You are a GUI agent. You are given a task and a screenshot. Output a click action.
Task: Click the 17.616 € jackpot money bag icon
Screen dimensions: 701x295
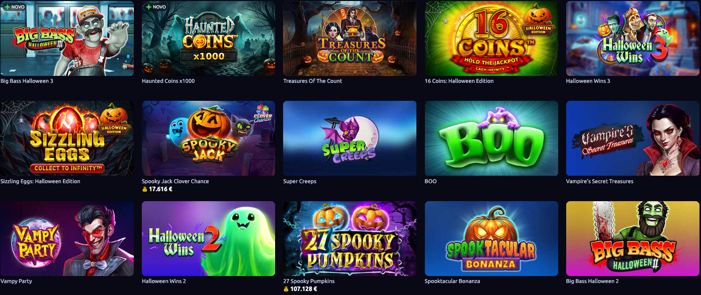(x=145, y=189)
